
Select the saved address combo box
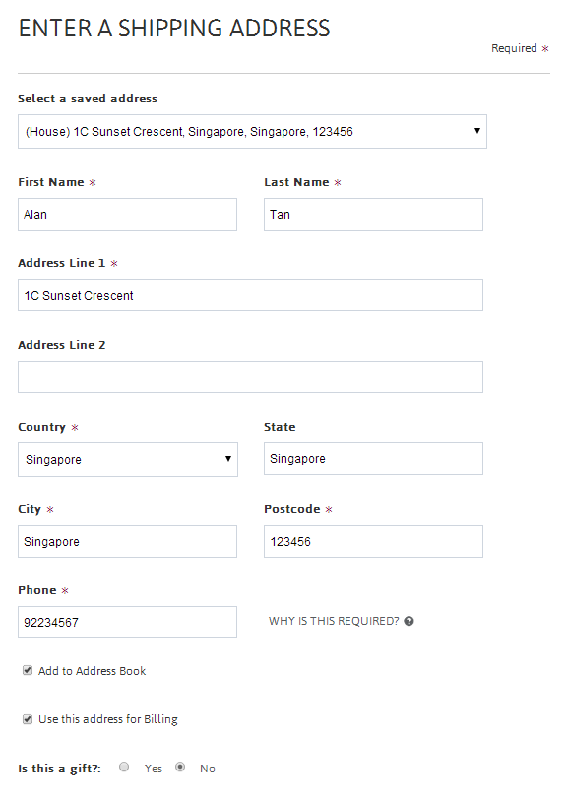(x=252, y=132)
